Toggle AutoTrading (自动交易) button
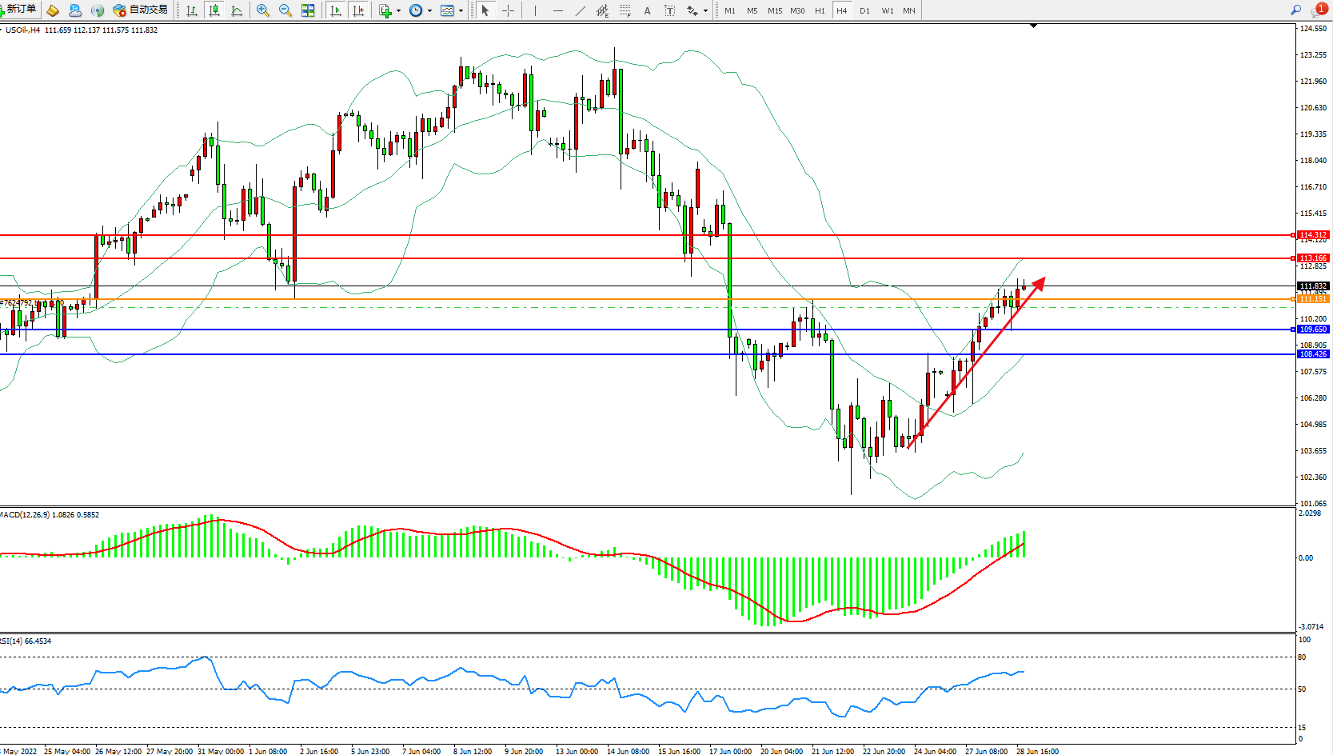 tap(141, 10)
